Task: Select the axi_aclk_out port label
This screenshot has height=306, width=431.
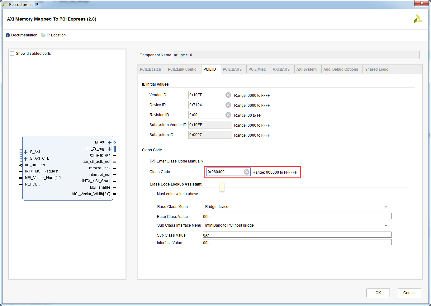Action: tap(100, 155)
